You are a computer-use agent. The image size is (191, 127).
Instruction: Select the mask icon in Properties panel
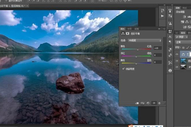(x=127, y=33)
